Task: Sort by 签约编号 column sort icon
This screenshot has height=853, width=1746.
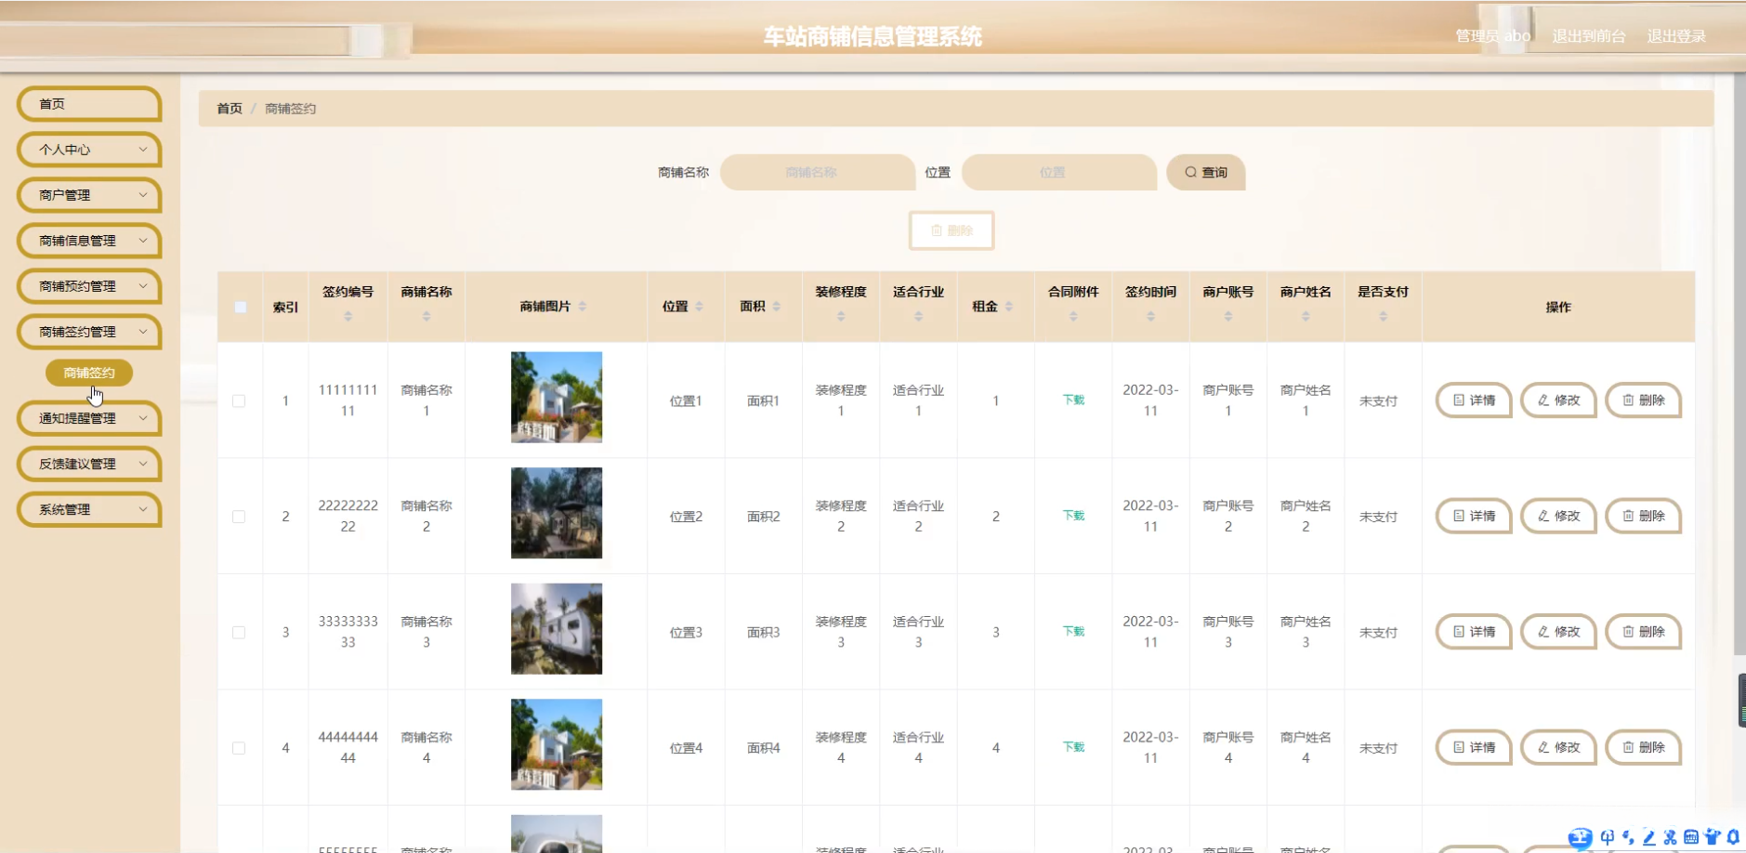Action: coord(348,317)
